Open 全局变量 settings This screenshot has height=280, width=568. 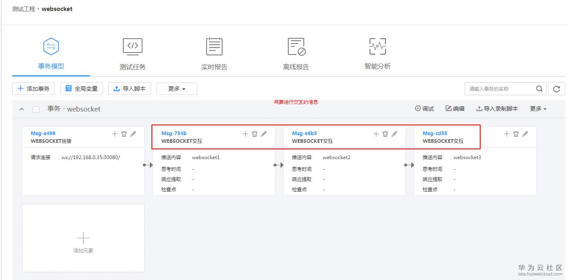[82, 89]
